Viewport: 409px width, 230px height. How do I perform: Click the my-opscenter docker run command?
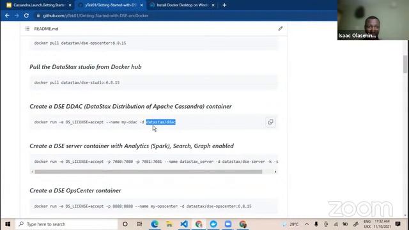tap(143, 206)
